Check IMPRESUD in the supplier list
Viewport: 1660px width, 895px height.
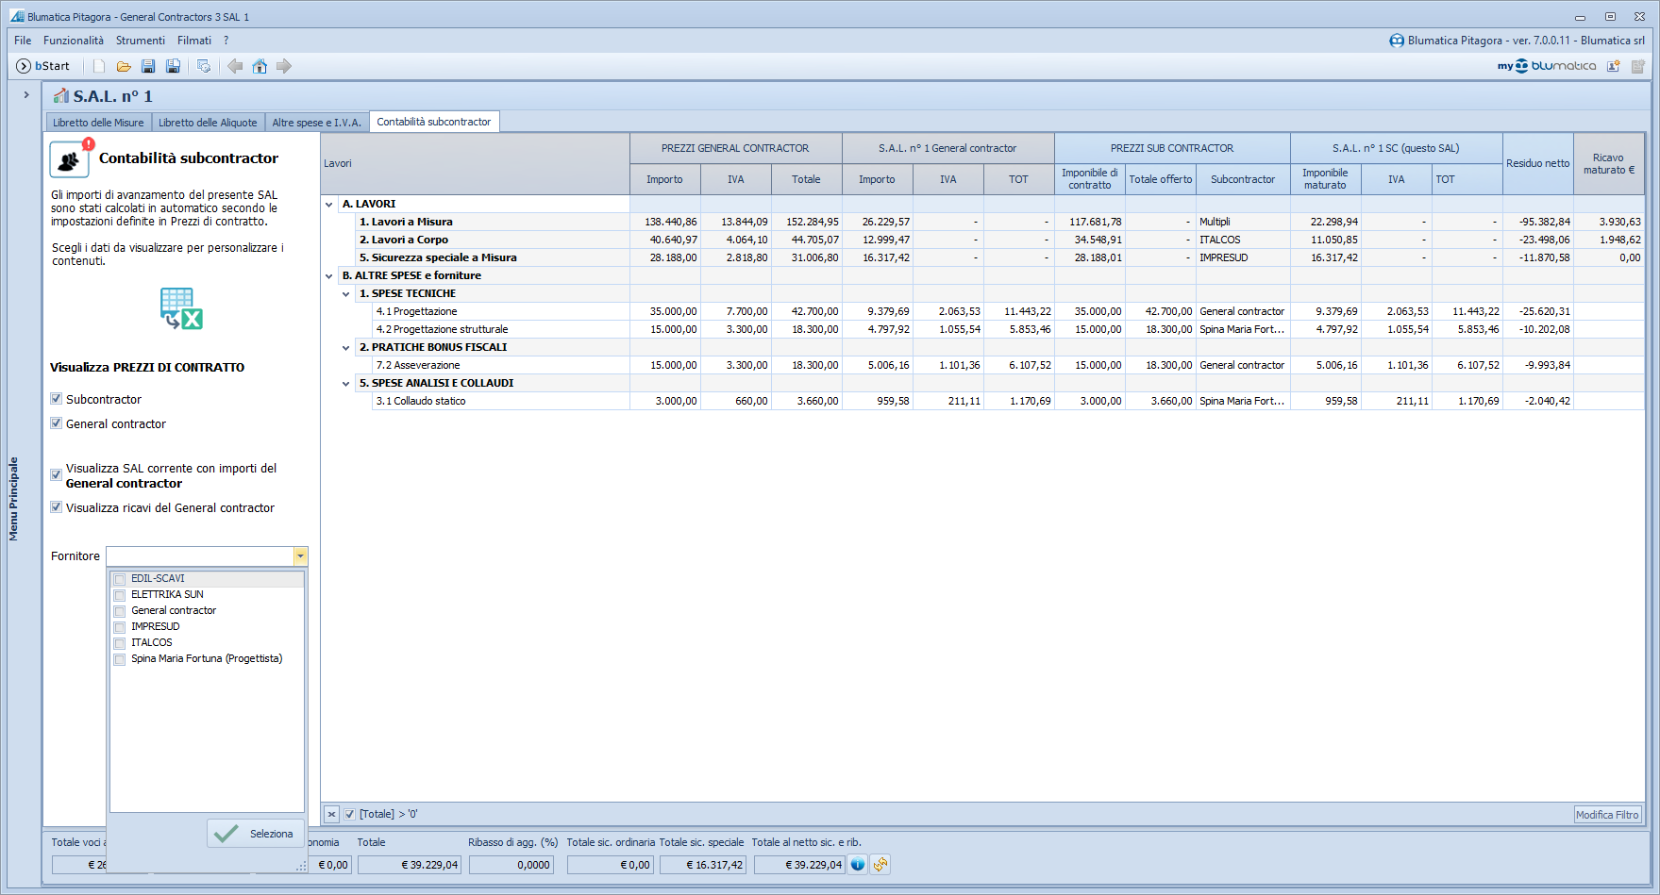pos(120,627)
